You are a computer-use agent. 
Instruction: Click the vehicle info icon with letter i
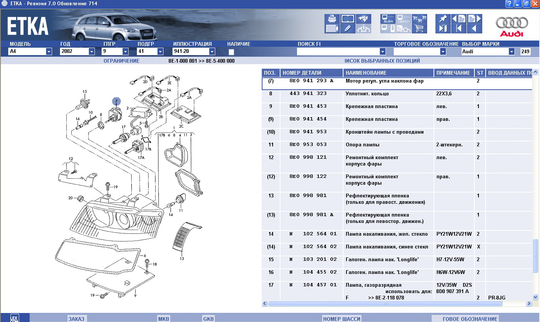click(363, 29)
